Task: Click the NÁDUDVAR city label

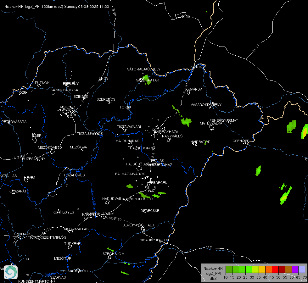Action: coord(112,199)
